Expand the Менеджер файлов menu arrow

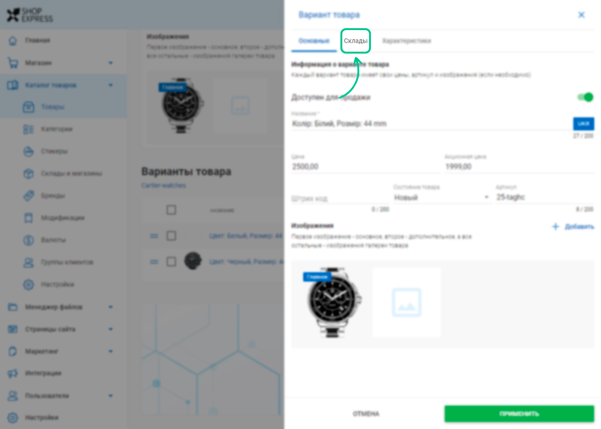(111, 307)
